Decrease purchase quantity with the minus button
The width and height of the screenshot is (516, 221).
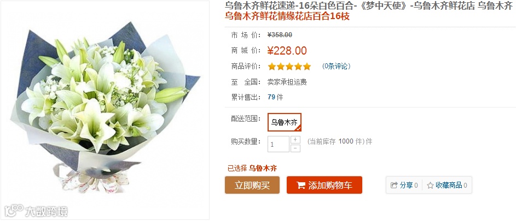pyautogui.click(x=295, y=148)
